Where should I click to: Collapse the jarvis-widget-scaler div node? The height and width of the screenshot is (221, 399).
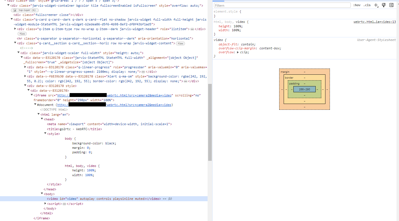click(x=18, y=53)
